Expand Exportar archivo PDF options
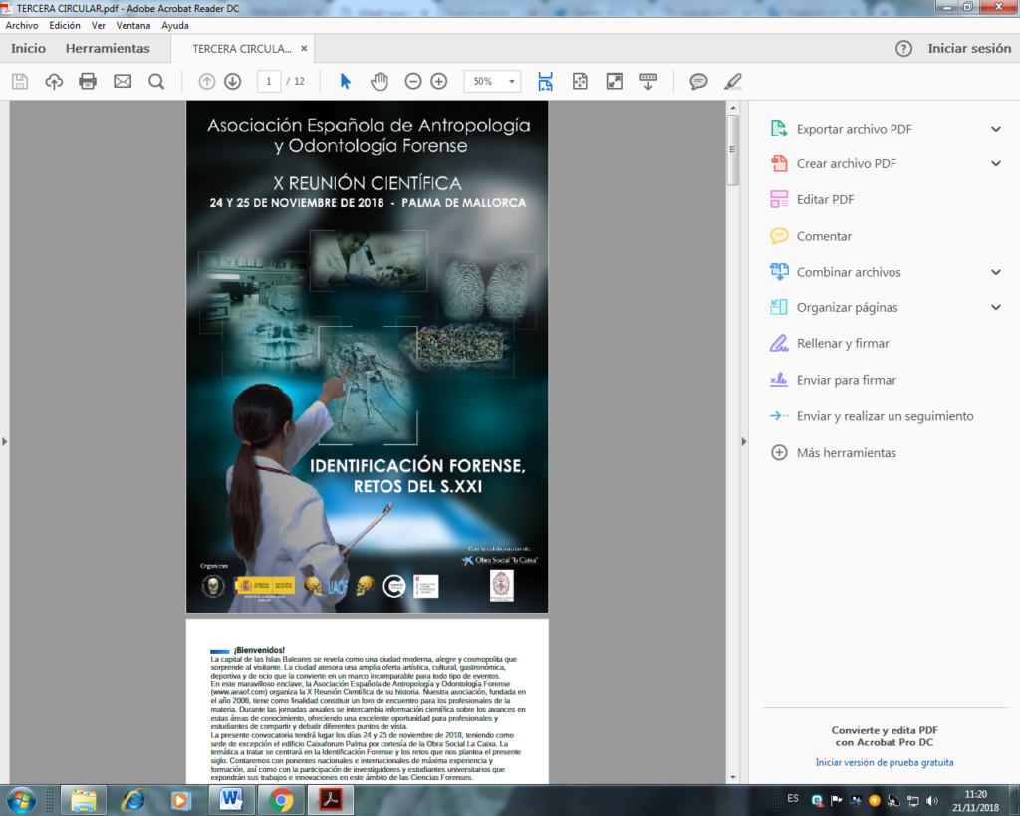The image size is (1020, 816). tap(995, 129)
